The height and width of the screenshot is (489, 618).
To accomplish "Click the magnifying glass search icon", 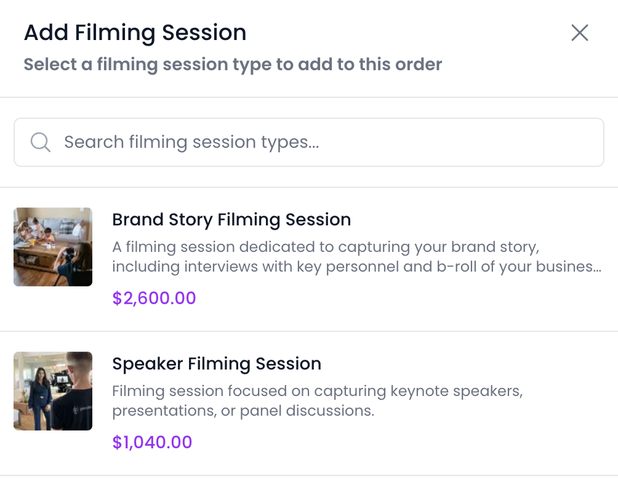I will 41,142.
